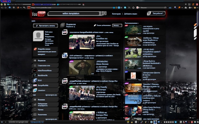
Task: Expand the bottom 'просмотреть все' sidebar row
Action: pyautogui.click(x=45, y=119)
